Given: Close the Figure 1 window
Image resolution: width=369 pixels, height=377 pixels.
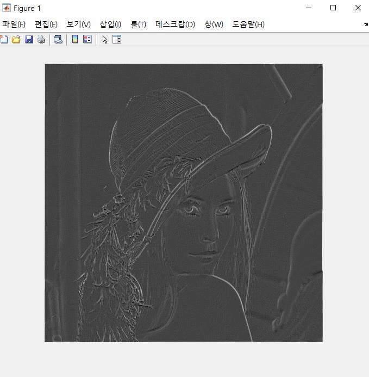Looking at the screenshot, I should click(x=358, y=8).
